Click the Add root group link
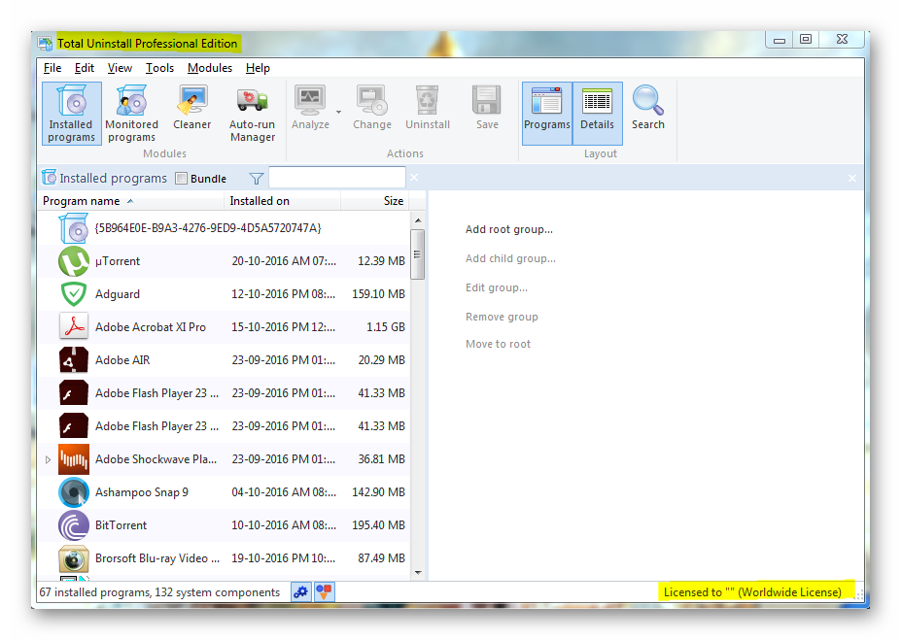 (x=509, y=229)
